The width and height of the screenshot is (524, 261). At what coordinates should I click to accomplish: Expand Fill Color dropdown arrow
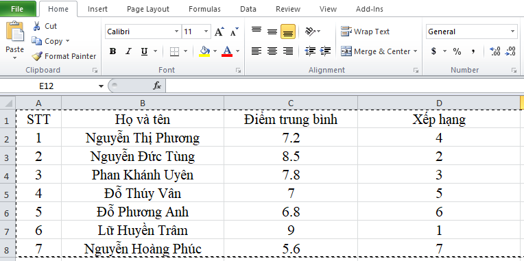tap(215, 51)
